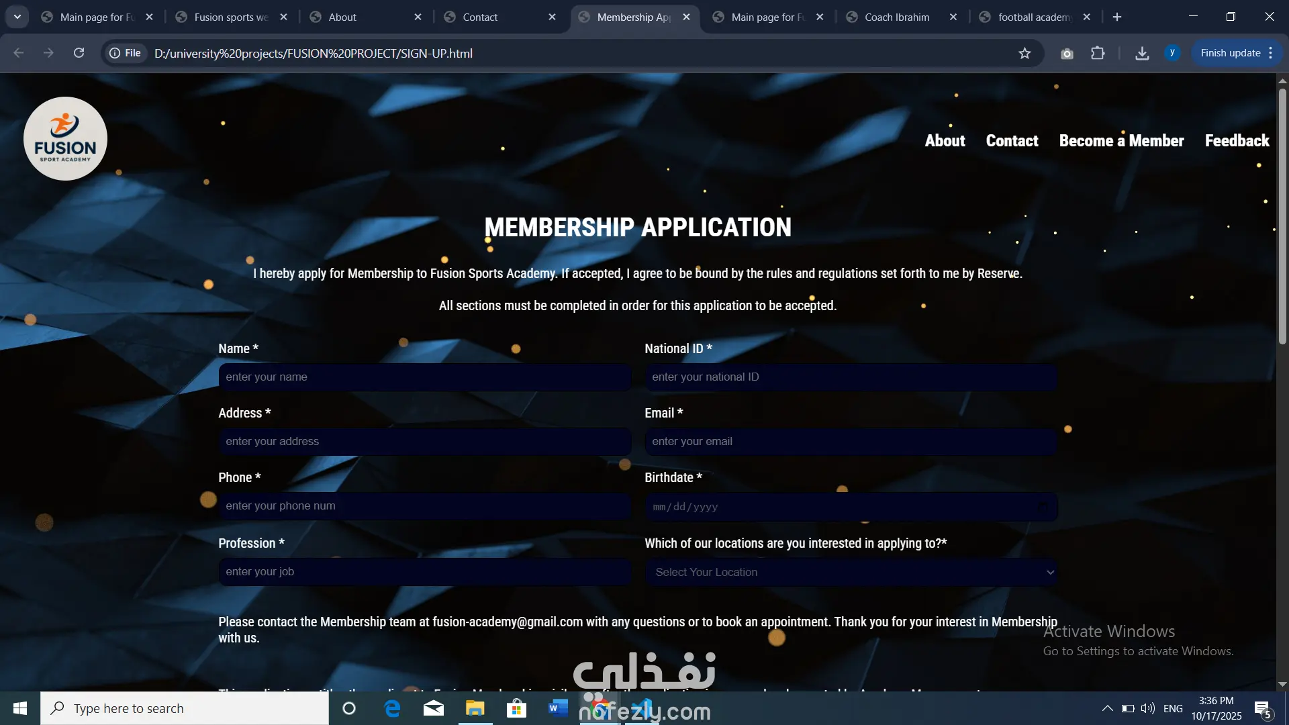Open the Microsoft Edge taskbar icon
This screenshot has height=725, width=1289.
click(x=392, y=708)
